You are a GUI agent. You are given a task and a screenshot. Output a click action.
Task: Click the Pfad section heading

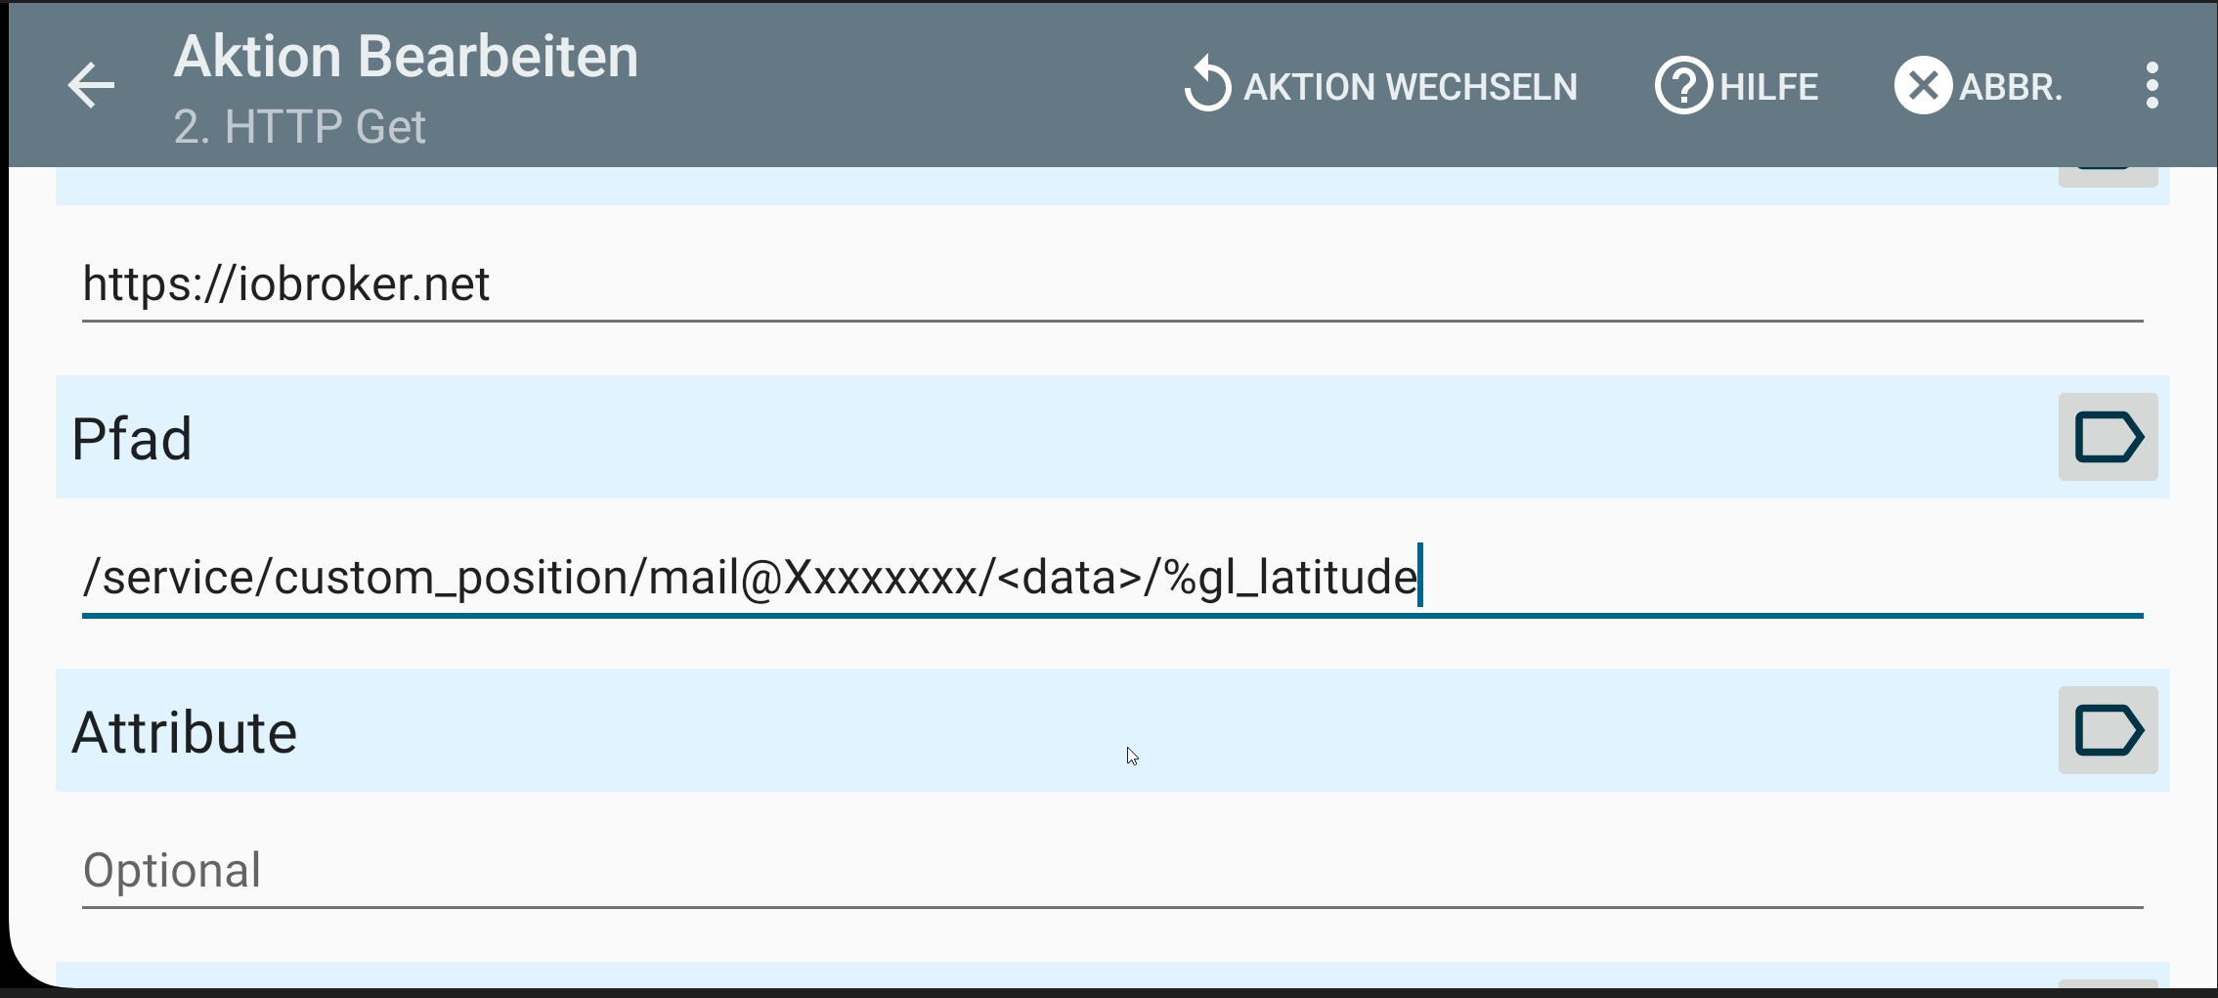tap(132, 438)
